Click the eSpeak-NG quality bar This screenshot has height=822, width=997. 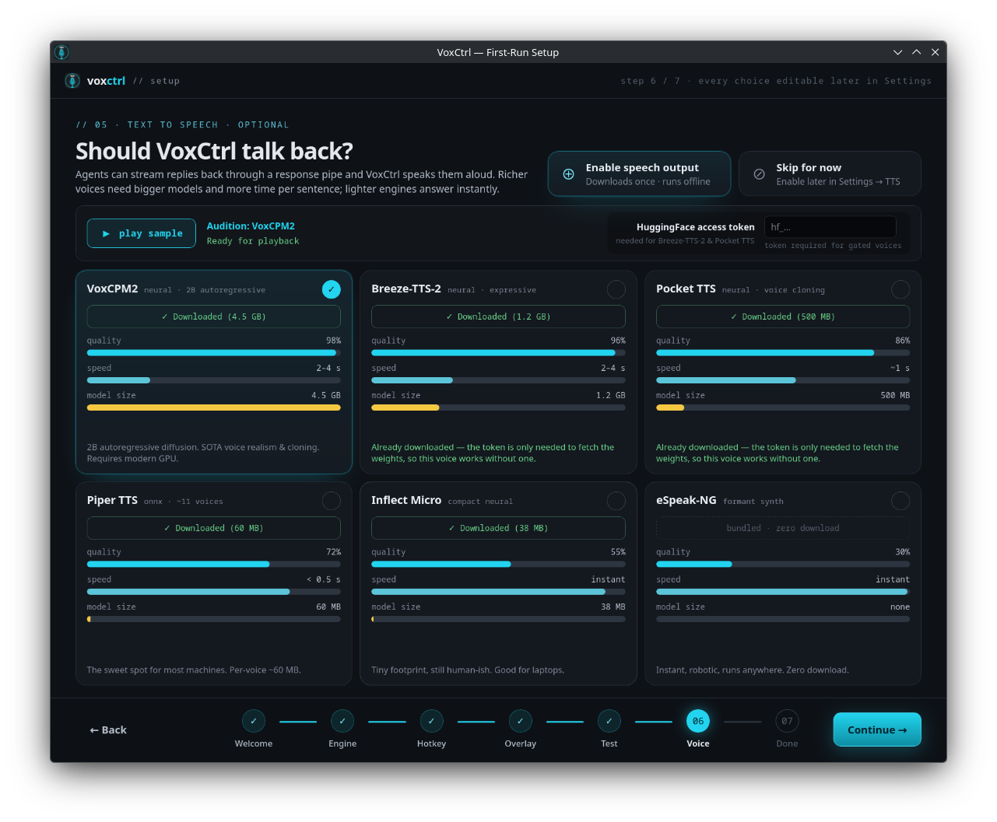[783, 565]
